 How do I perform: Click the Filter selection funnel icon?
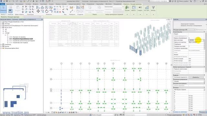click(153, 8)
